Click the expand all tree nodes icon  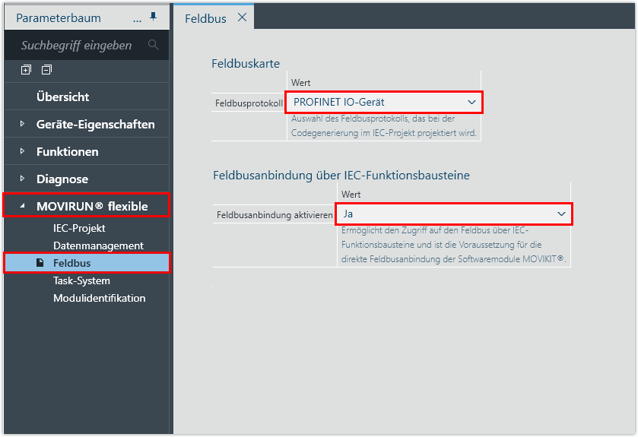26,70
